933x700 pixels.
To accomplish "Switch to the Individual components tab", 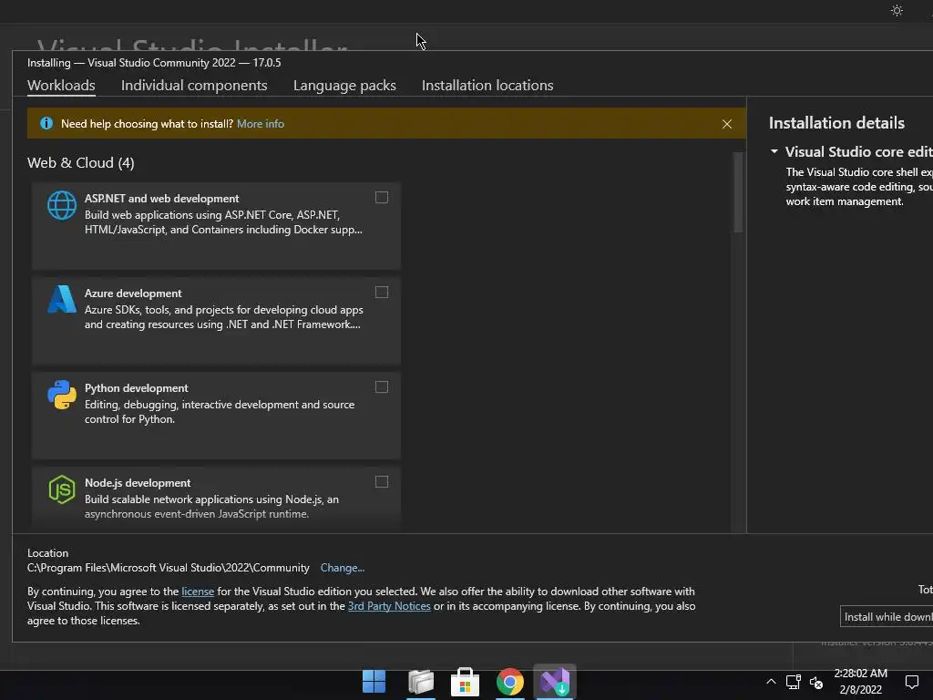I will pyautogui.click(x=194, y=85).
